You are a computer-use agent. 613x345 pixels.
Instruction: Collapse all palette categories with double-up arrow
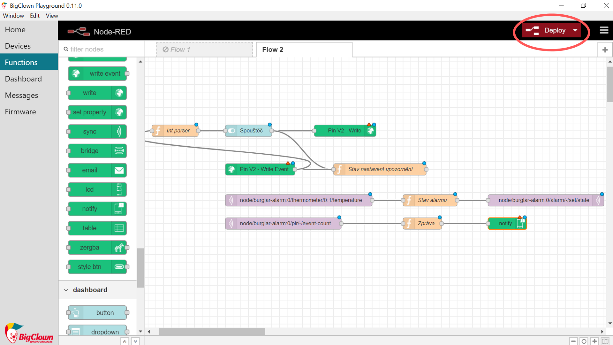point(125,341)
